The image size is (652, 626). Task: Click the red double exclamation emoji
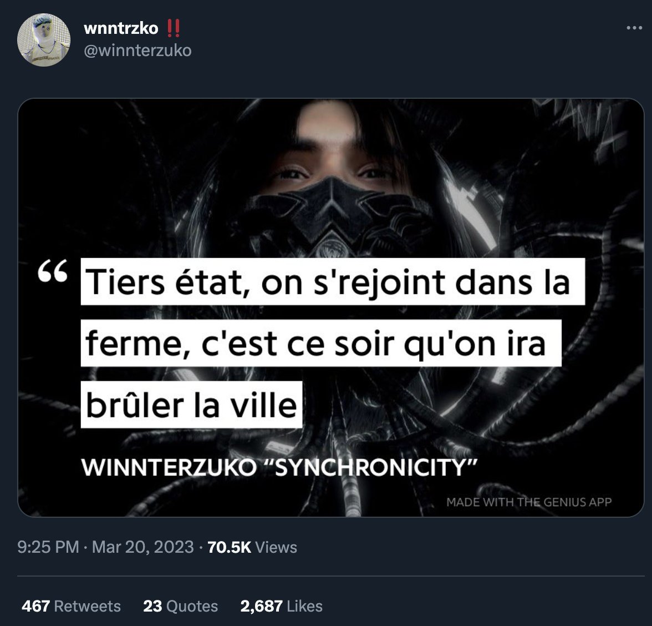[173, 28]
